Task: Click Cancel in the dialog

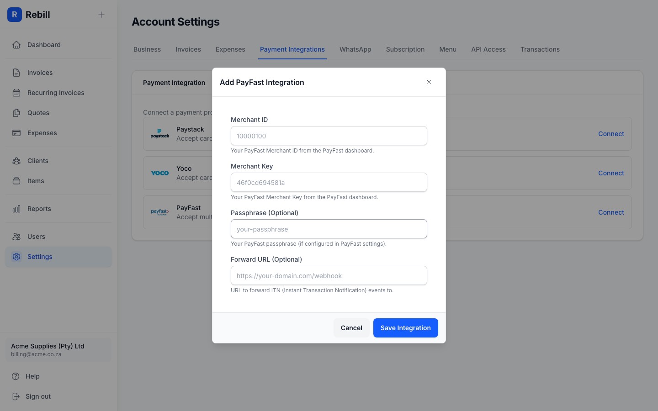Action: coord(351,328)
